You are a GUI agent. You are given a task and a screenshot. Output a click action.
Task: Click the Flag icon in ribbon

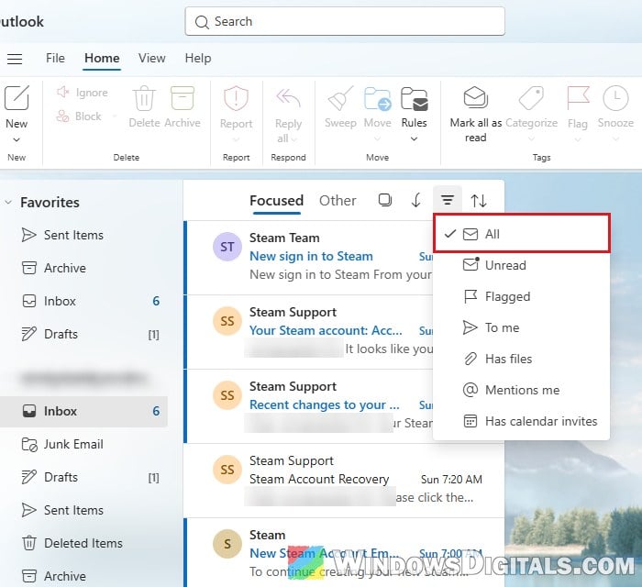[578, 98]
